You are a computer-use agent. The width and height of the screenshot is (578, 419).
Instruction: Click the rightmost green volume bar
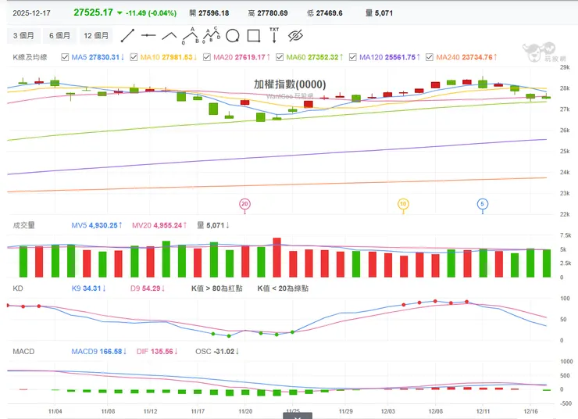click(x=547, y=263)
